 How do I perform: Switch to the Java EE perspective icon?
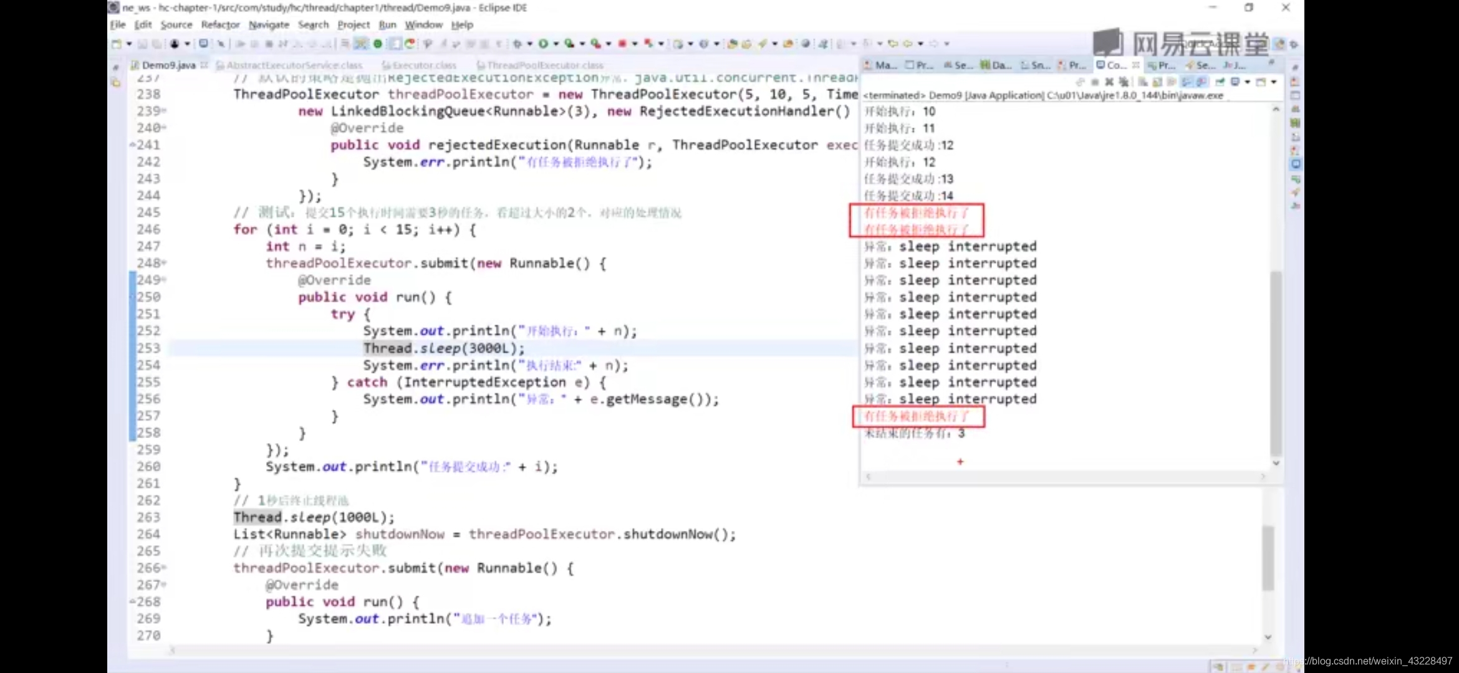(1279, 44)
